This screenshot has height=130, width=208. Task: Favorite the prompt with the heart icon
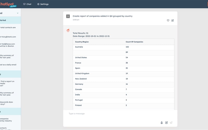point(168,21)
